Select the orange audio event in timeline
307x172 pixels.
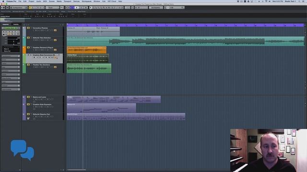pos(86,50)
